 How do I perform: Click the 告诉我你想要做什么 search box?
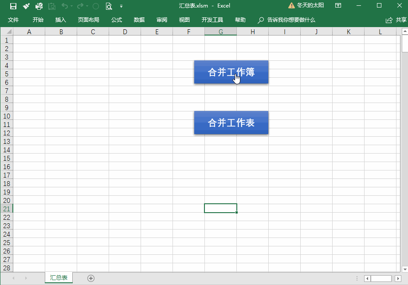(x=286, y=20)
